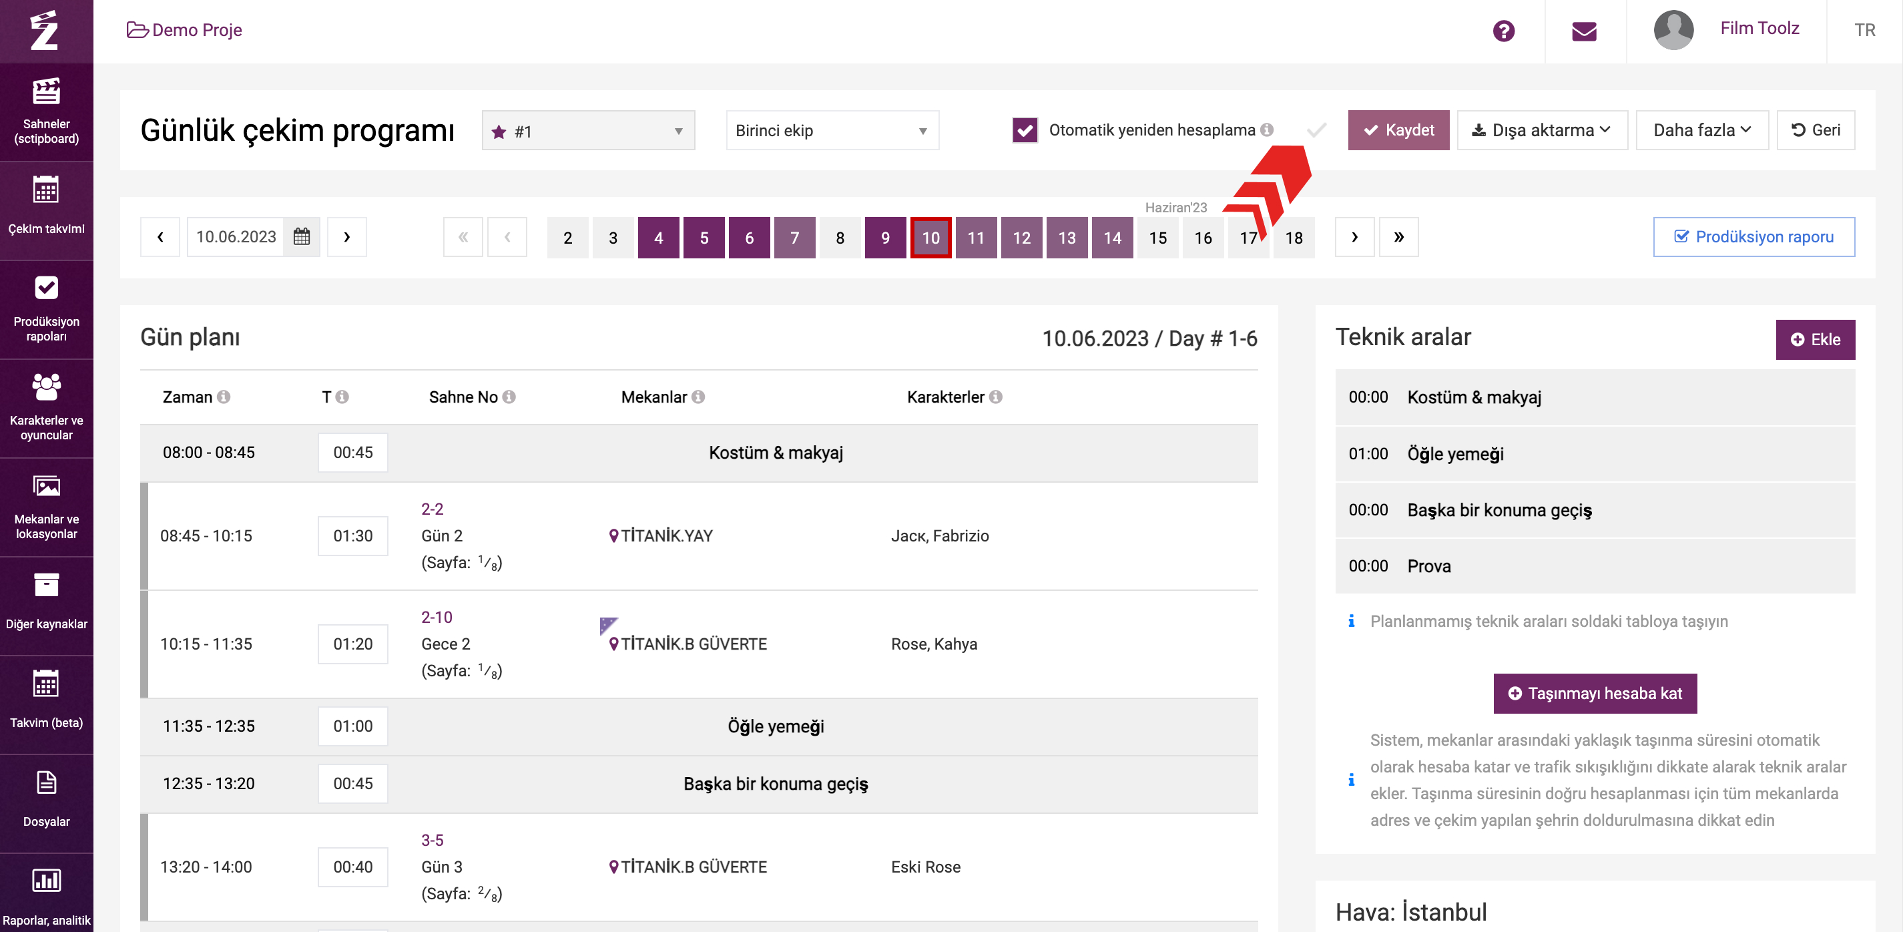Toggle Otomatik yeniden hesaplama checkbox
The width and height of the screenshot is (1903, 932).
point(1025,130)
